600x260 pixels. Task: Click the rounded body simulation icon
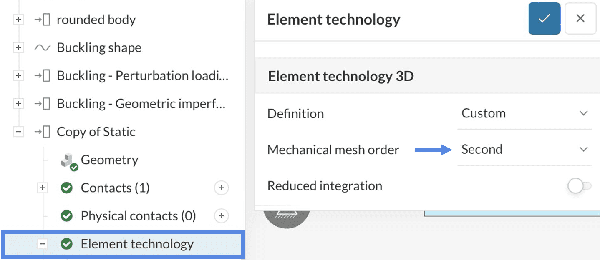(x=42, y=20)
